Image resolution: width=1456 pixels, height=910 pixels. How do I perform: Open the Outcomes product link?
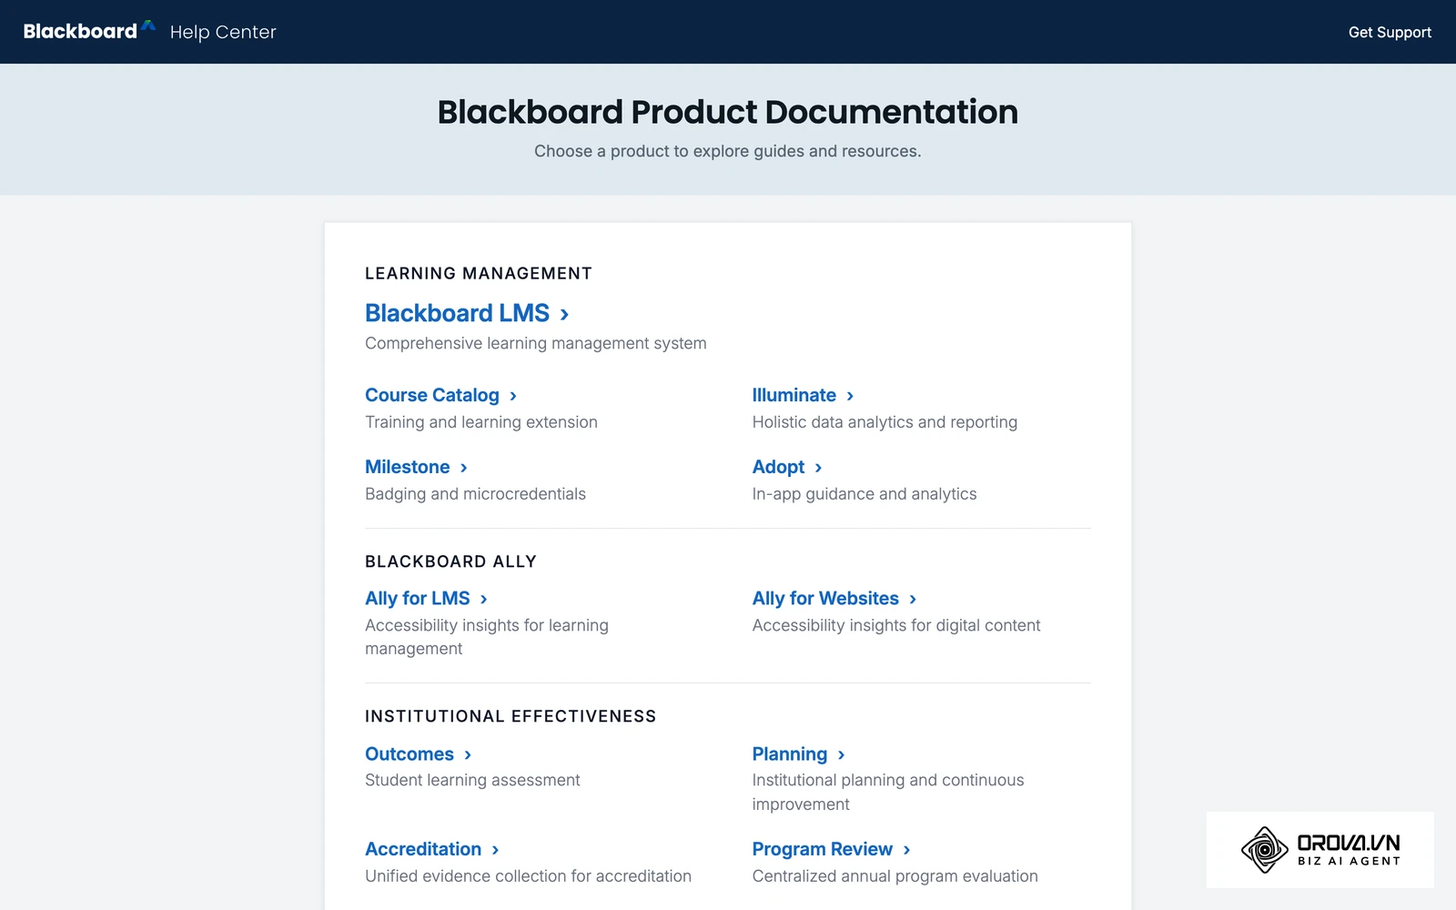[409, 753]
